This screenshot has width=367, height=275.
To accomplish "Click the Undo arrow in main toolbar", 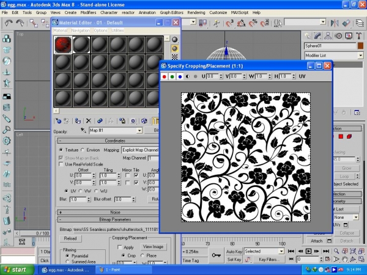I will [9, 23].
